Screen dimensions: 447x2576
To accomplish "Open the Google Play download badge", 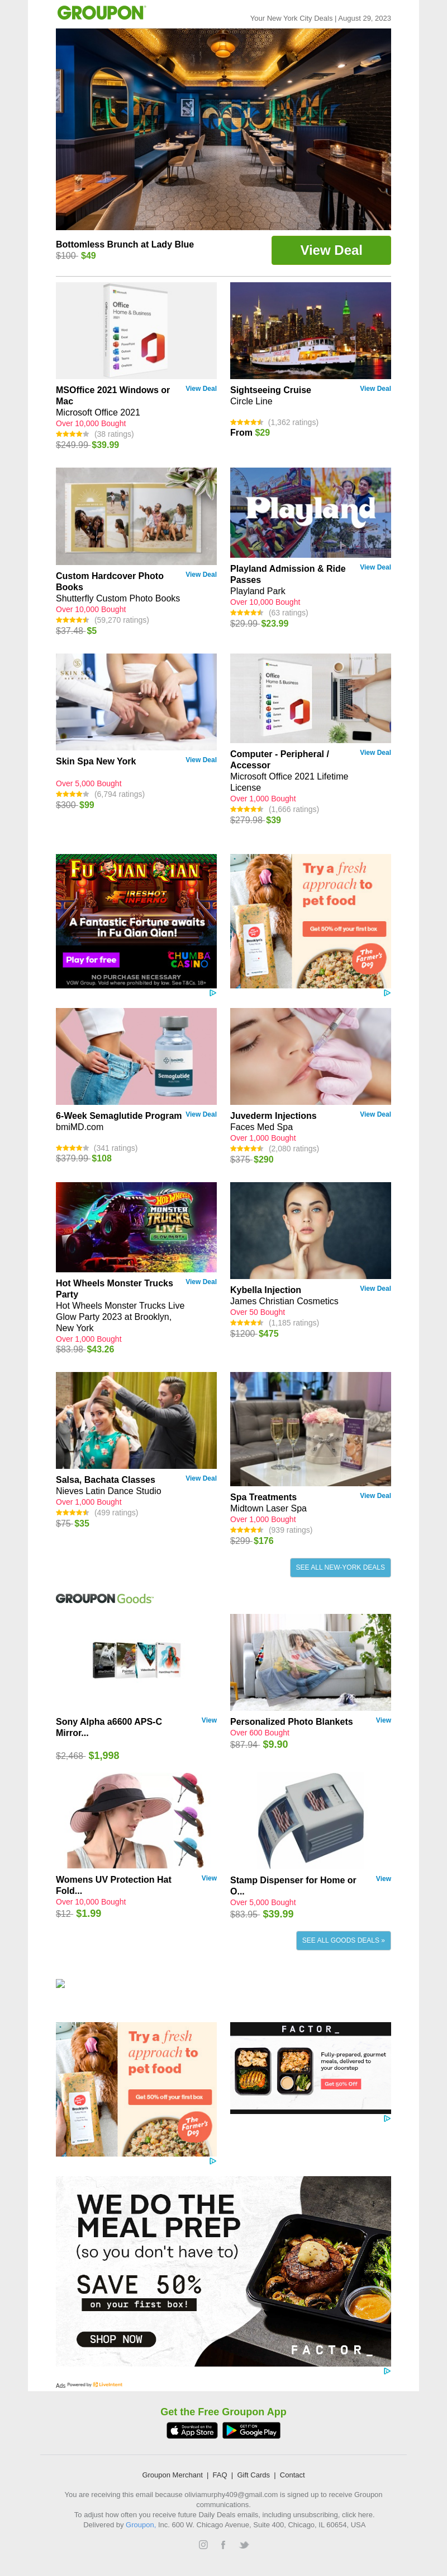I will [251, 2430].
